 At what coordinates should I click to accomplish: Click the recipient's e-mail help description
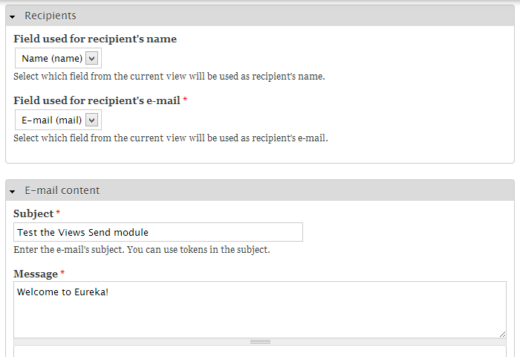coord(170,138)
